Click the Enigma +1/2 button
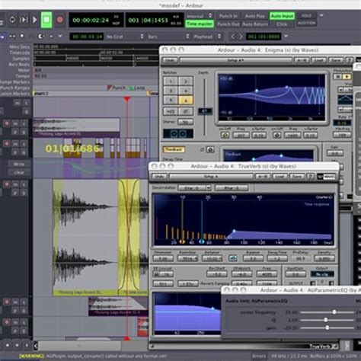The height and width of the screenshot is (361, 361). click(x=171, y=111)
